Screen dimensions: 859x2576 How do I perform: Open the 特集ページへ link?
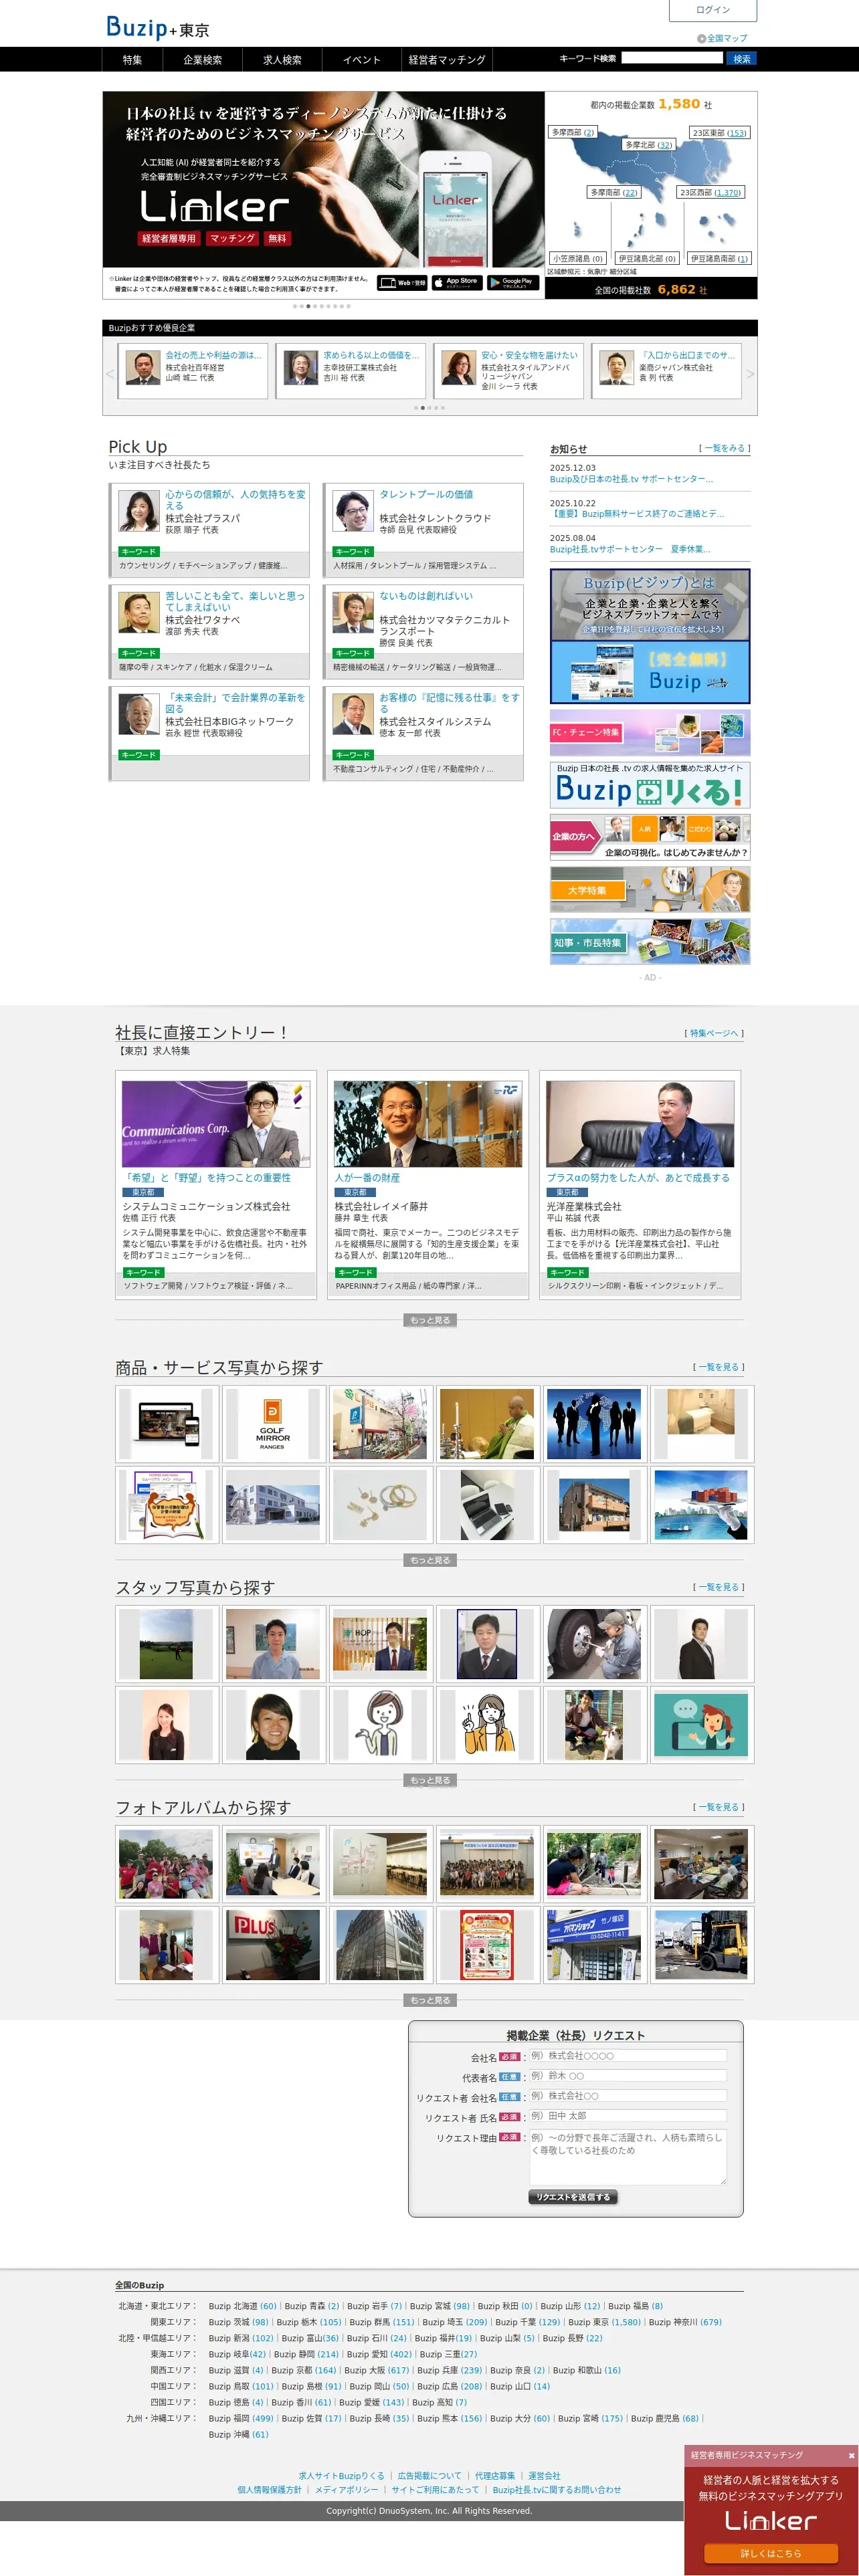[x=714, y=1033]
